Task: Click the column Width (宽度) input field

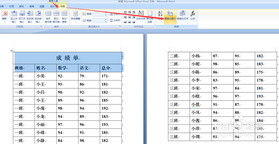Action: [99, 20]
